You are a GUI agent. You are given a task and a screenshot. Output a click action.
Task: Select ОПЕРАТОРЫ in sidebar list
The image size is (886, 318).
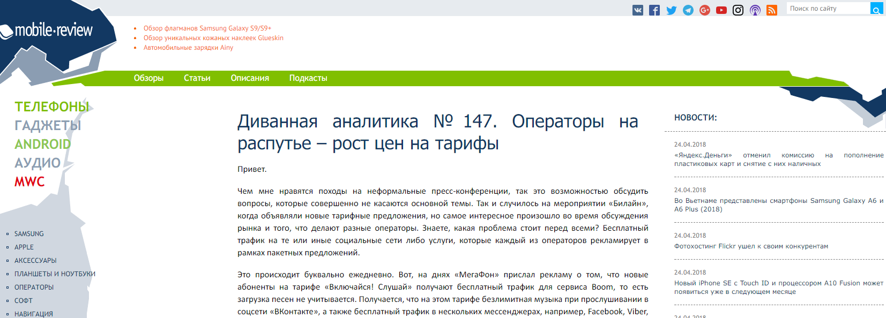tap(34, 287)
